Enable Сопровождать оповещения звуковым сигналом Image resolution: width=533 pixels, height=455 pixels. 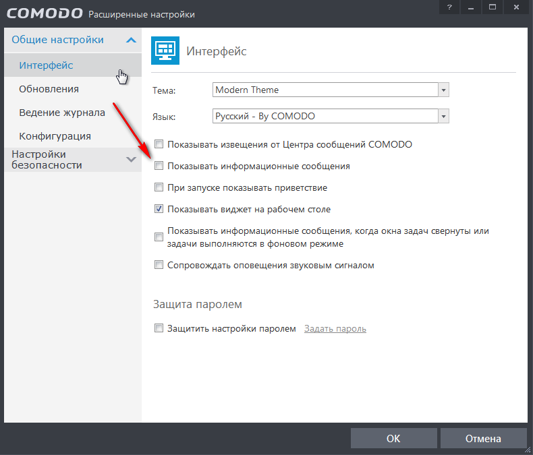click(159, 265)
